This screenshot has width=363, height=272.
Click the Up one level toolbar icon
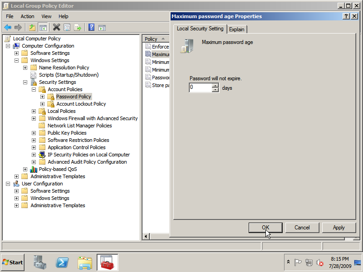(32, 28)
